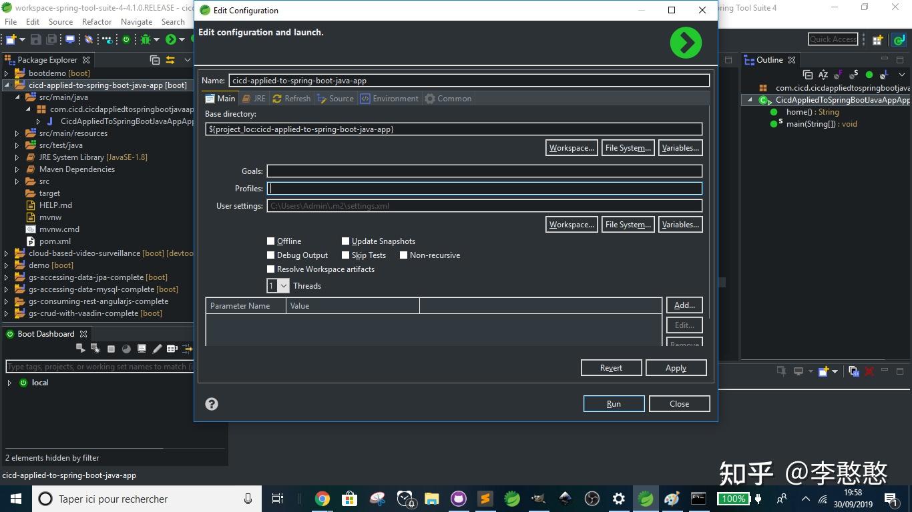Select the Common tab
This screenshot has height=512, width=912.
tap(449, 98)
